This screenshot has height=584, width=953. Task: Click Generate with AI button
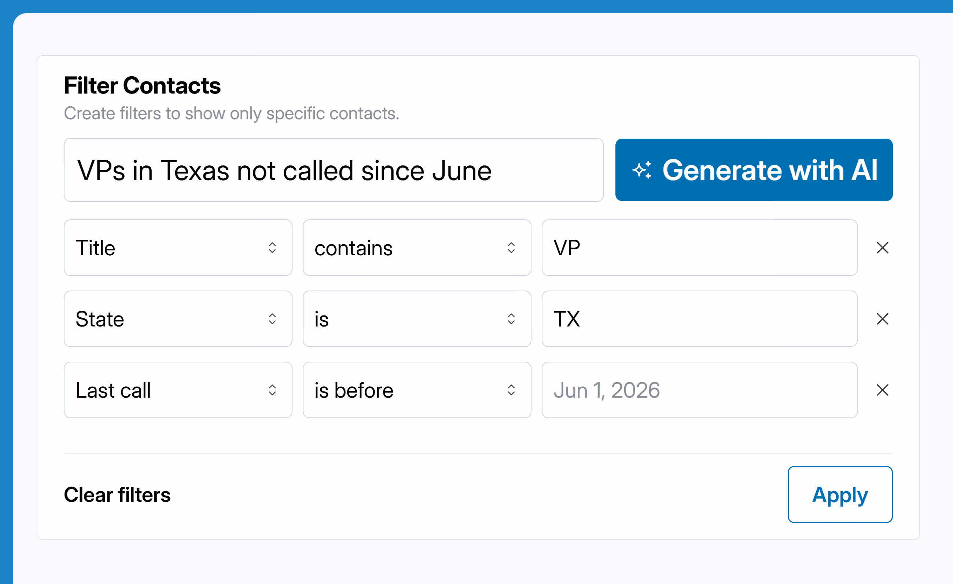(754, 170)
